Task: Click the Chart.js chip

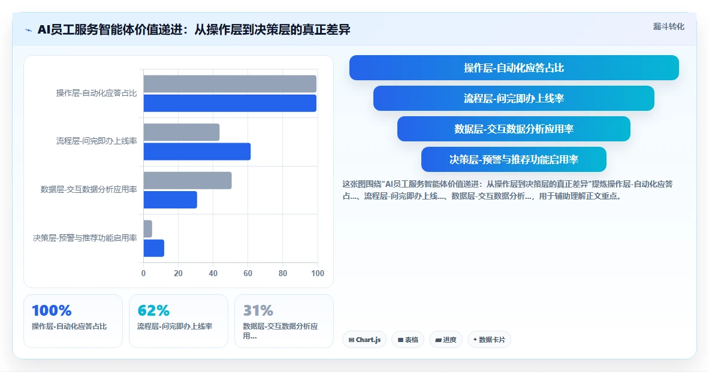Action: tap(364, 340)
